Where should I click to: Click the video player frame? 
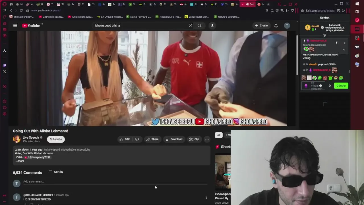click(152, 79)
